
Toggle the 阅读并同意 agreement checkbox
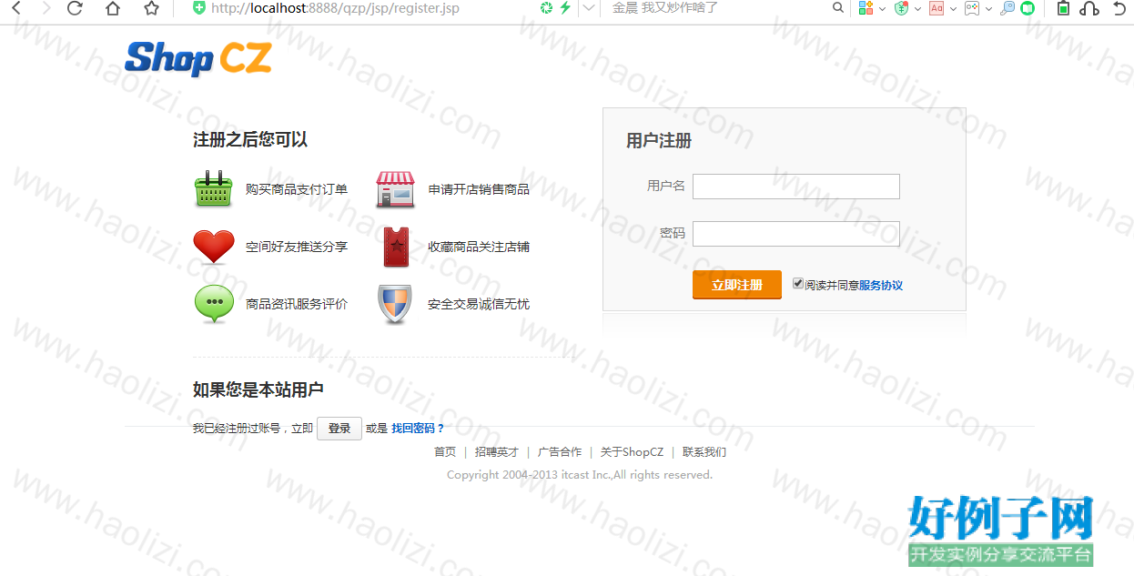point(798,283)
